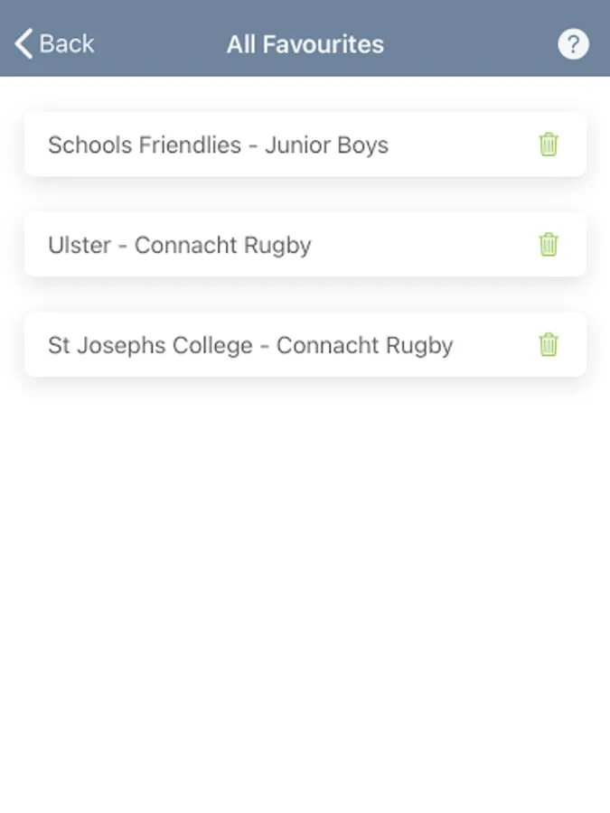Click the "St Josephs College" text
The height and width of the screenshot is (813, 610).
click(150, 346)
